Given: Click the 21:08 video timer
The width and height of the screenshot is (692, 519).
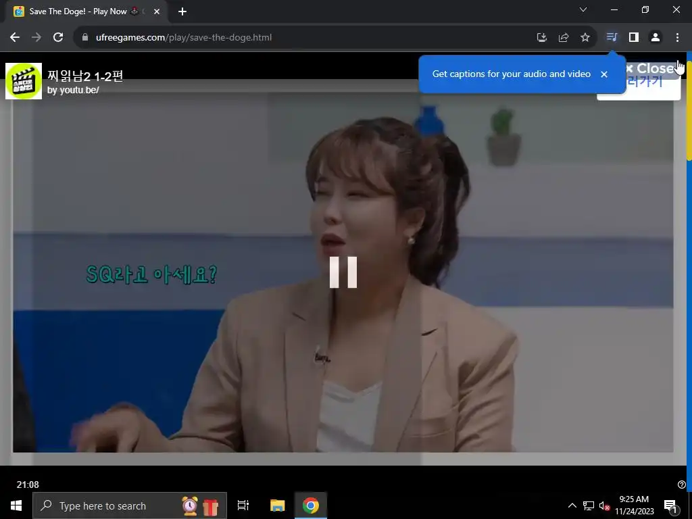Looking at the screenshot, I should pyautogui.click(x=28, y=485).
